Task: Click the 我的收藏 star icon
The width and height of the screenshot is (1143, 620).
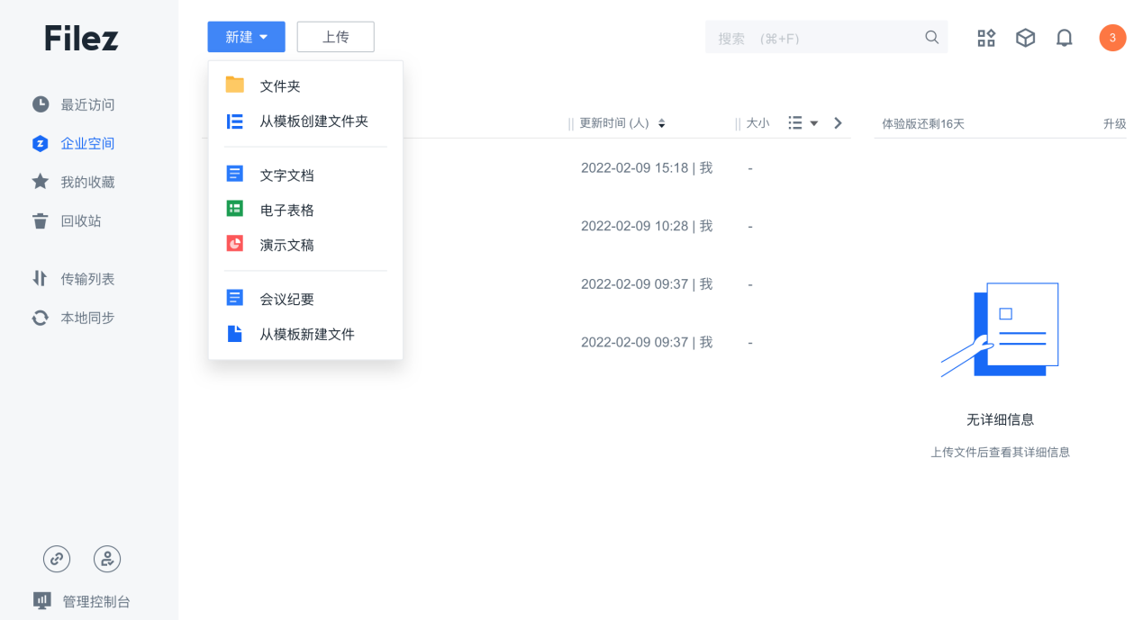Action: (x=41, y=182)
